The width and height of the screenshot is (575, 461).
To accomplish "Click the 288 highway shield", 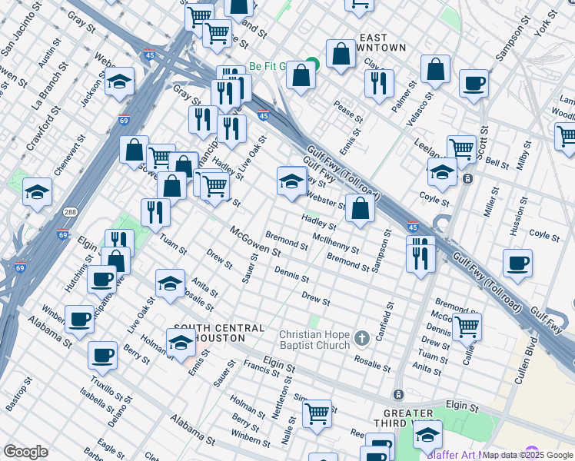I will pyautogui.click(x=70, y=212).
